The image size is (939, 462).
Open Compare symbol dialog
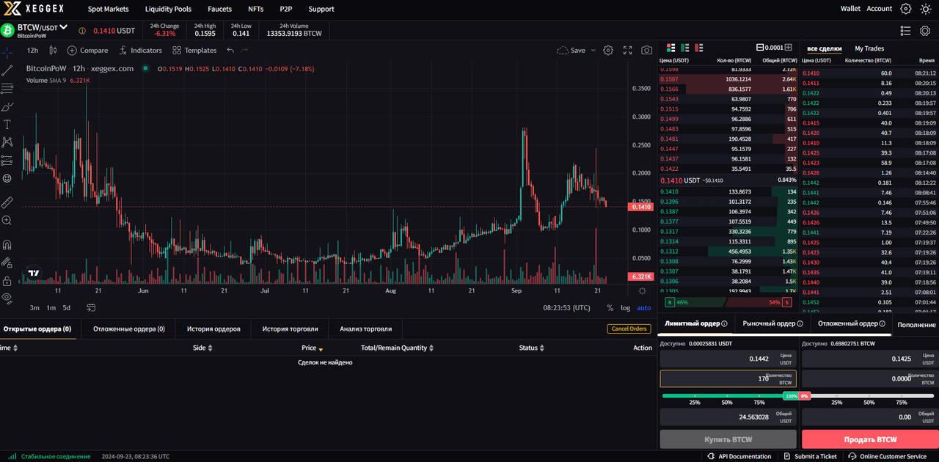point(87,51)
